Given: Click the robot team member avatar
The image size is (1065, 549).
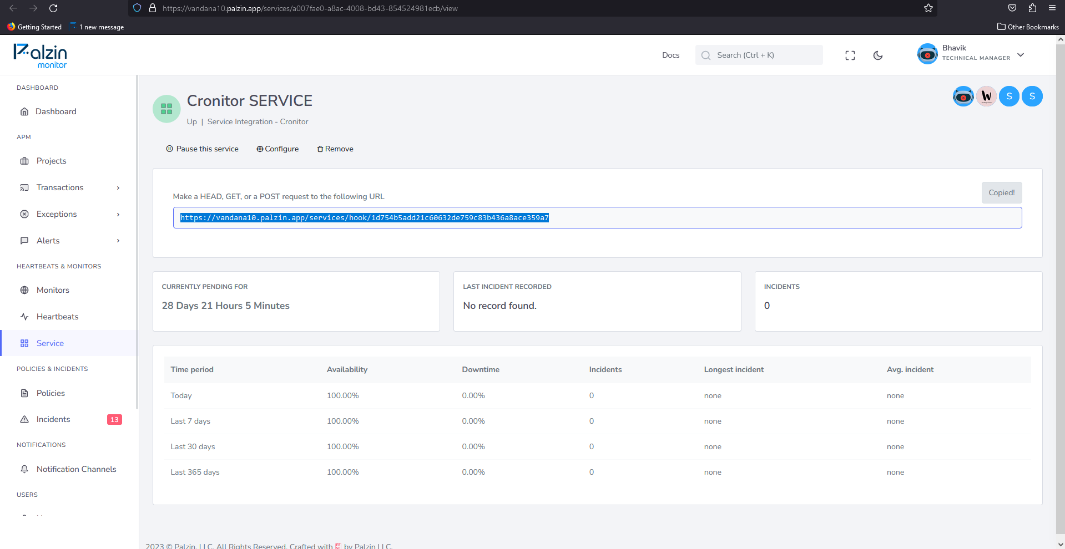Looking at the screenshot, I should tap(963, 96).
